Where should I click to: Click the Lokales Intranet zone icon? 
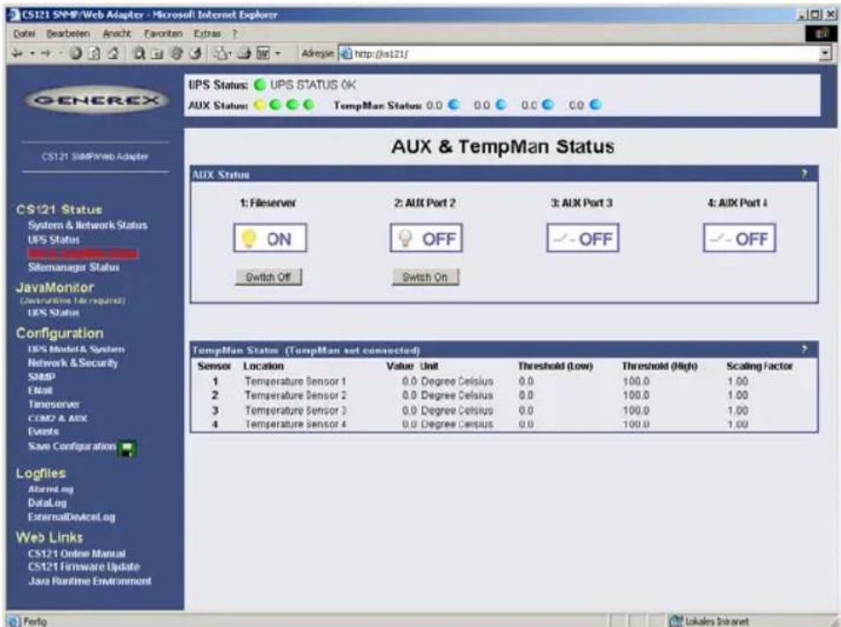[x=676, y=621]
